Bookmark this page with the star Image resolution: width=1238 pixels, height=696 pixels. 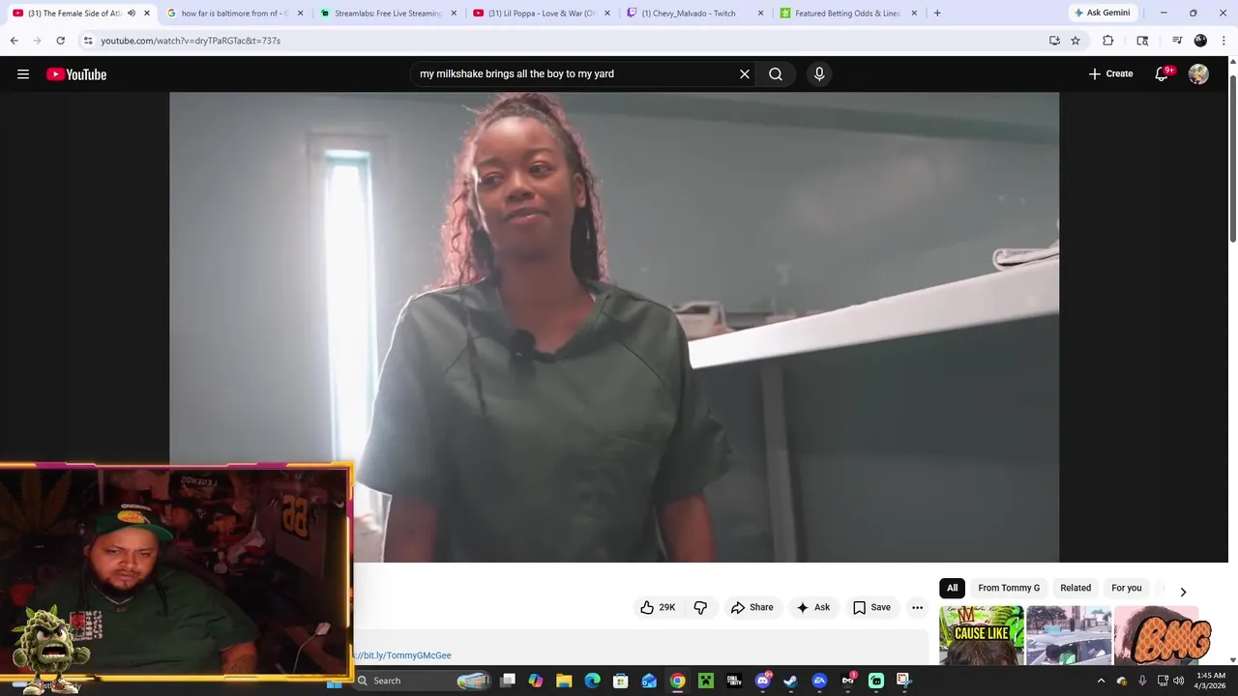pos(1076,41)
